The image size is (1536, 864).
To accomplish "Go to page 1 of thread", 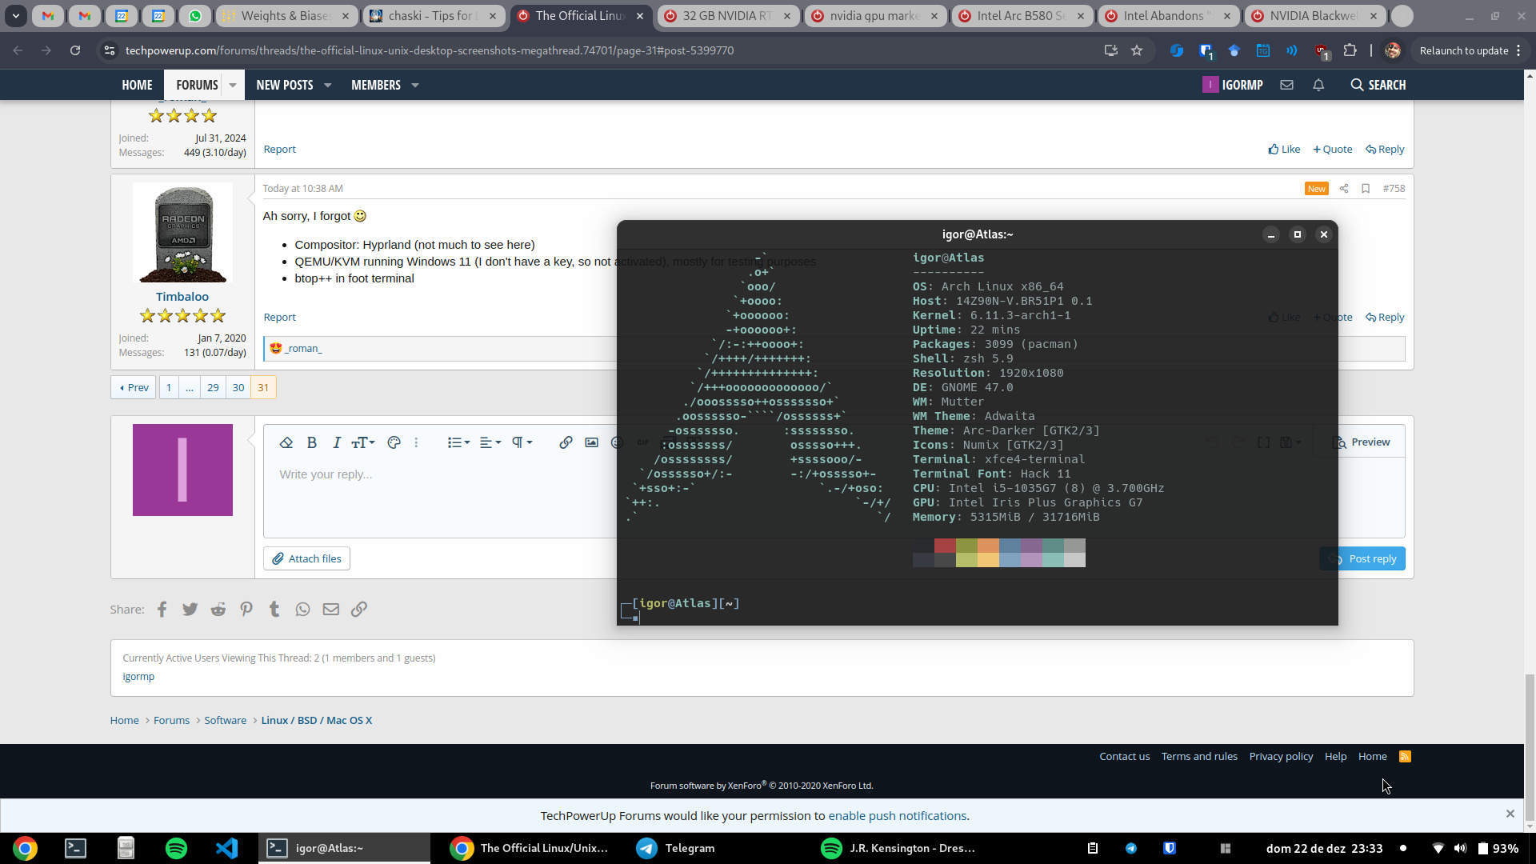I will [x=169, y=387].
